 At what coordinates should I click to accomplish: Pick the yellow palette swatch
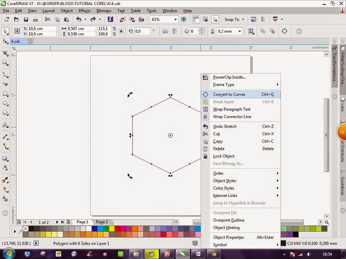click(x=112, y=229)
